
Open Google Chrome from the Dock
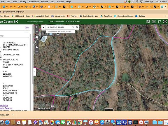point(80,122)
